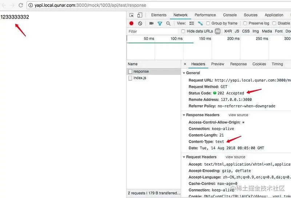This screenshot has height=198, width=291.
Task: Toggle the network filter funnel icon
Action: (160, 23)
